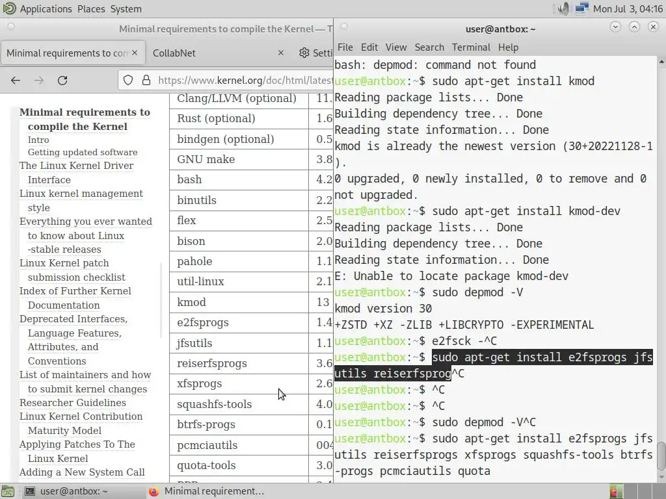
Task: Click the pahole table cell
Action: tap(239, 261)
